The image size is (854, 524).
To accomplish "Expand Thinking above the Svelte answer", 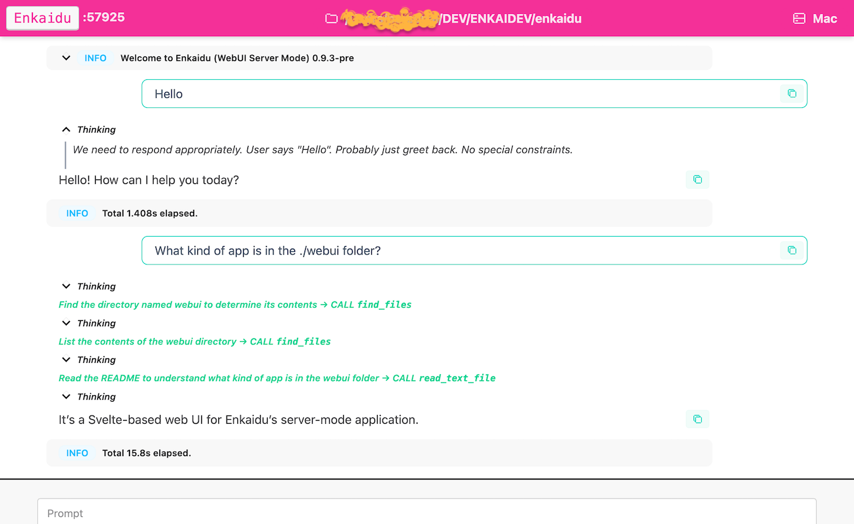I will click(x=66, y=396).
